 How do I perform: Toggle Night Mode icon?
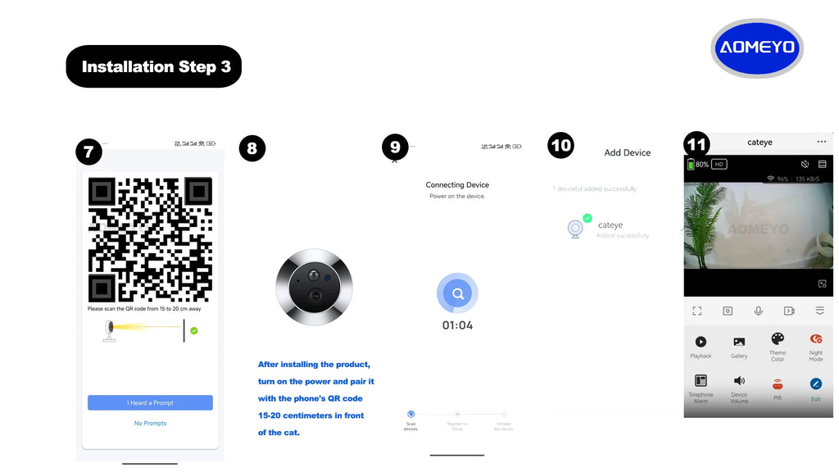[x=816, y=338]
